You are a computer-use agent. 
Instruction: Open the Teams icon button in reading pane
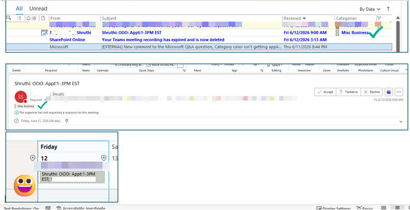point(389,92)
